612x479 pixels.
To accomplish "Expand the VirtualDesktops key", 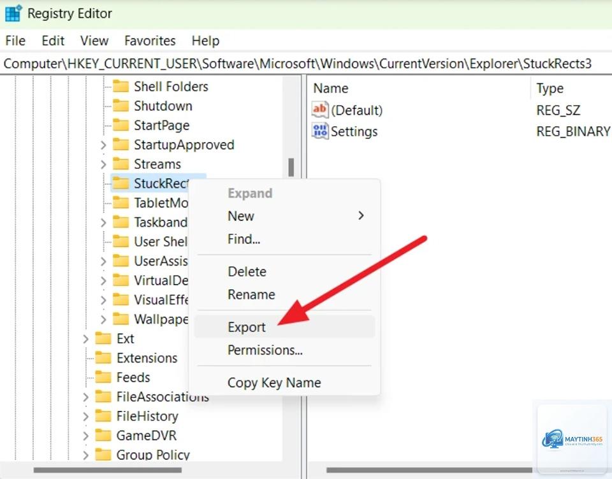I will 103,280.
